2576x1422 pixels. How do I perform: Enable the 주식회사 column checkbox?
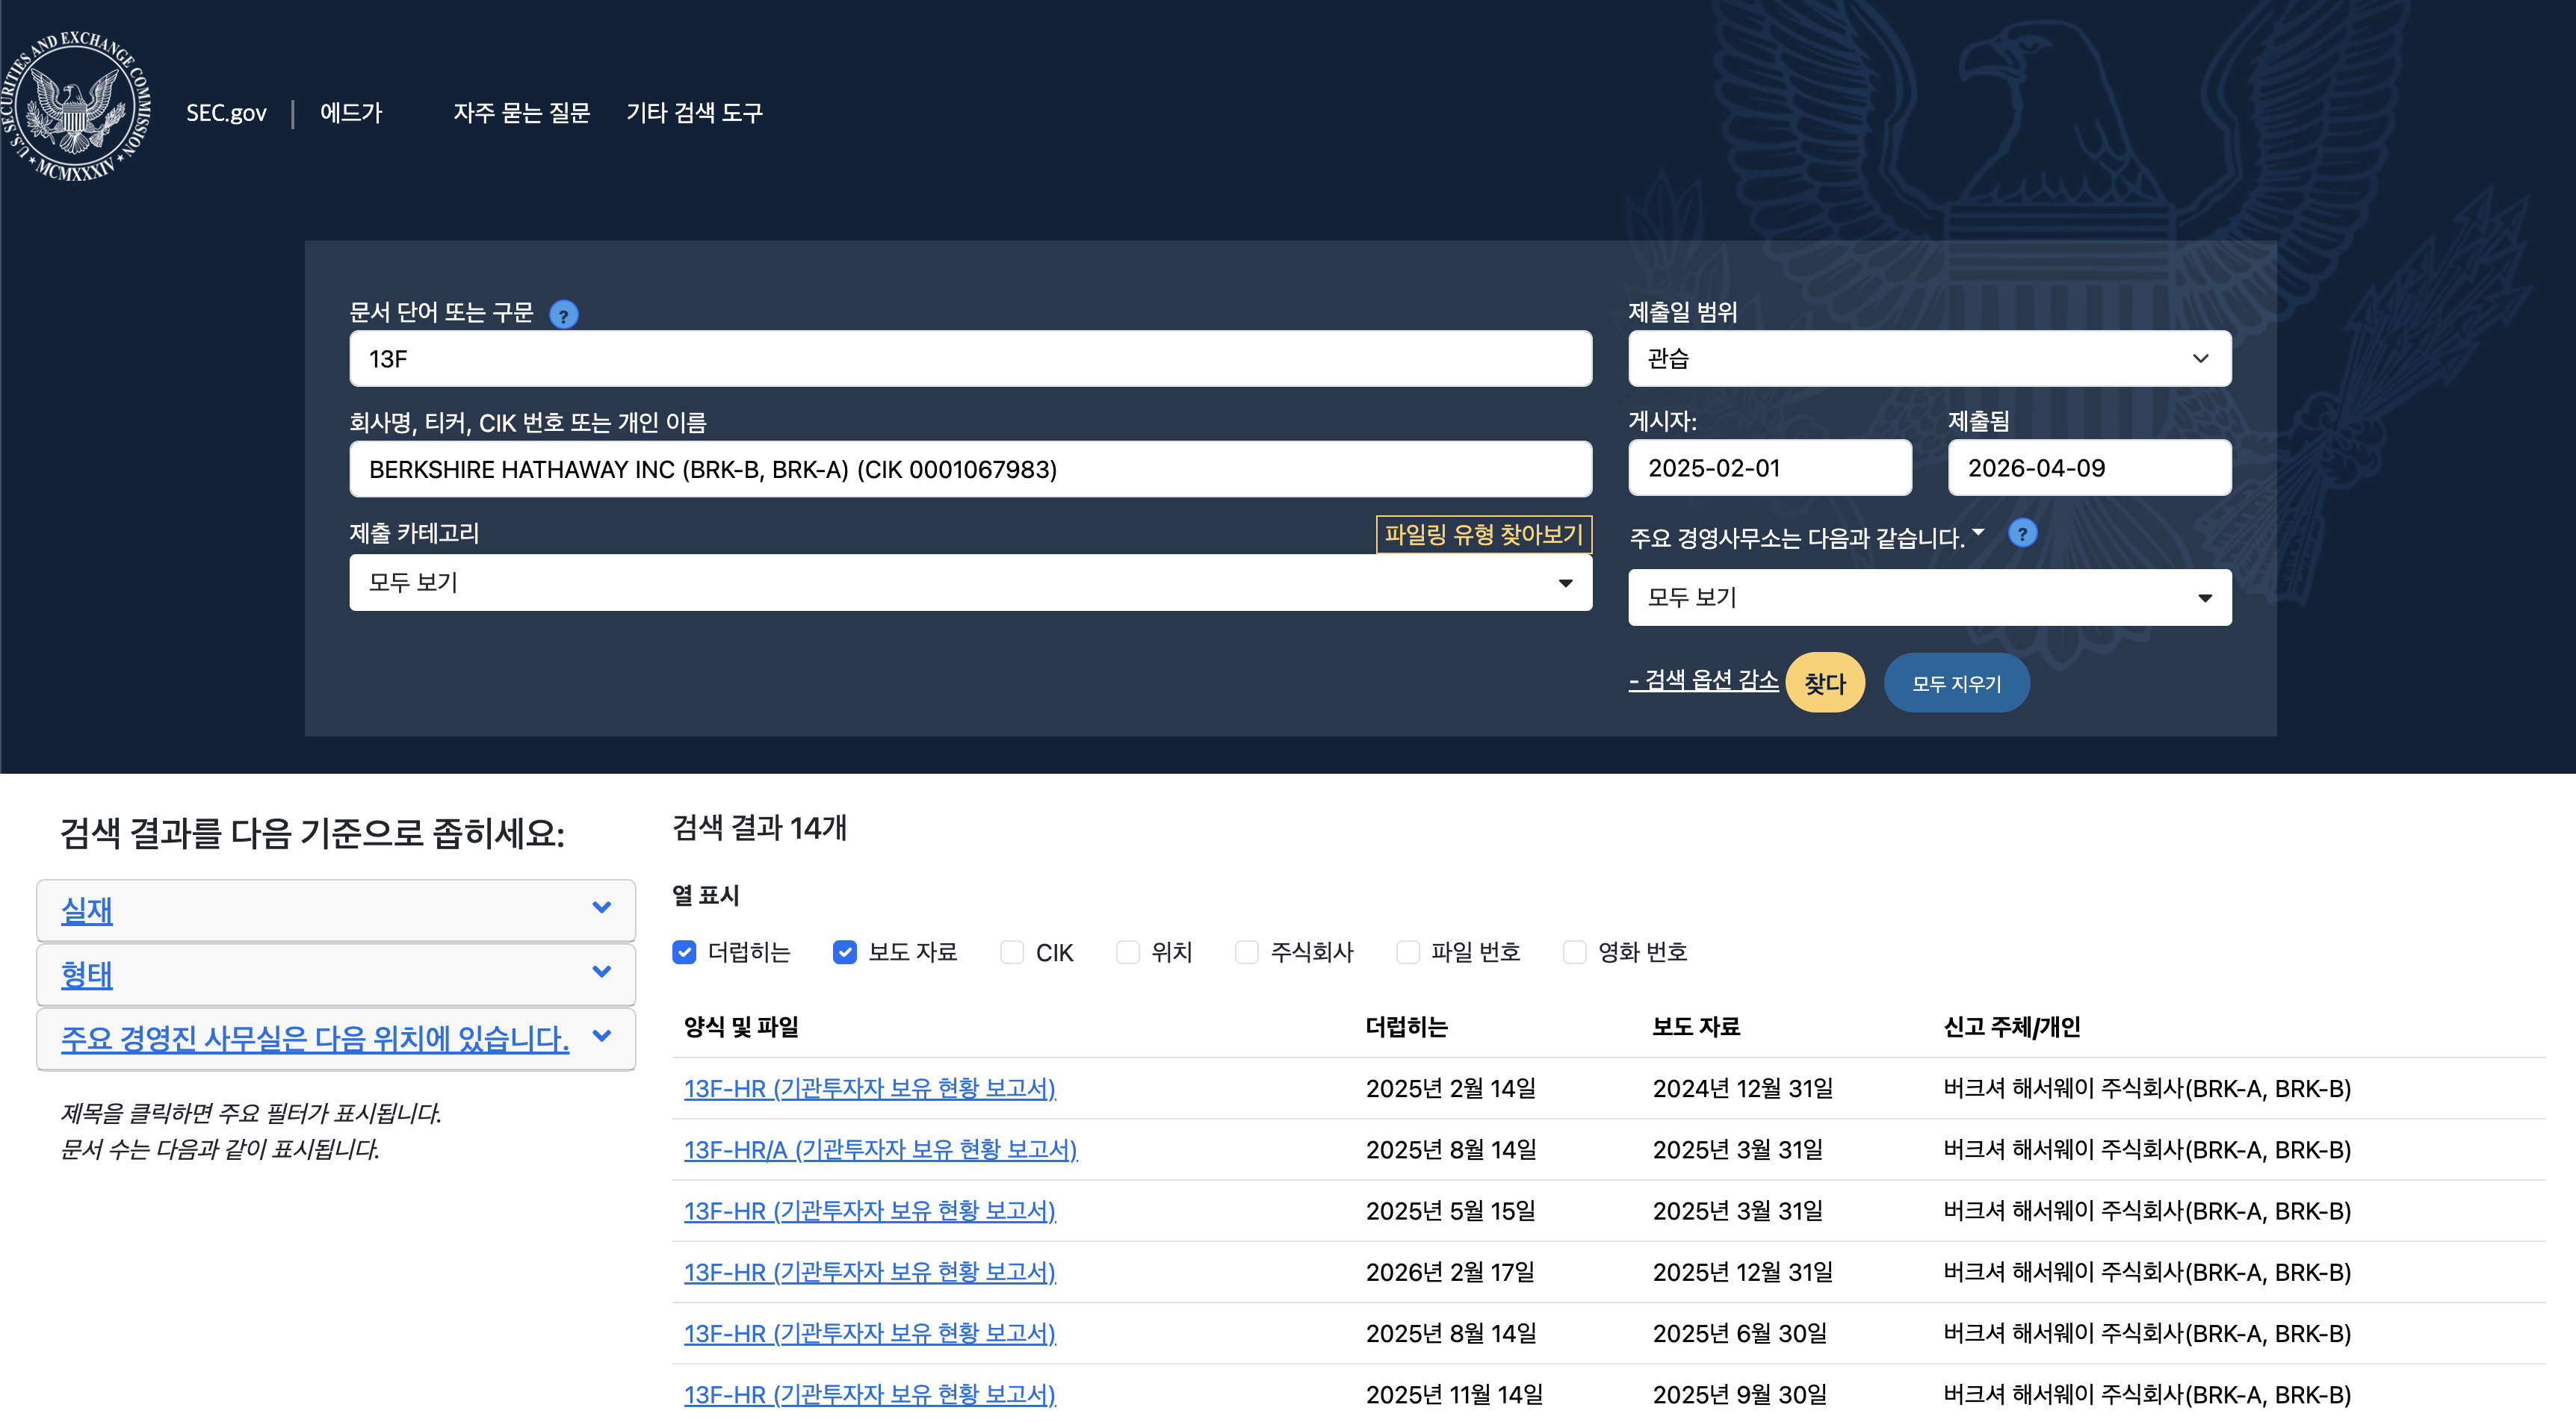[x=1247, y=952]
